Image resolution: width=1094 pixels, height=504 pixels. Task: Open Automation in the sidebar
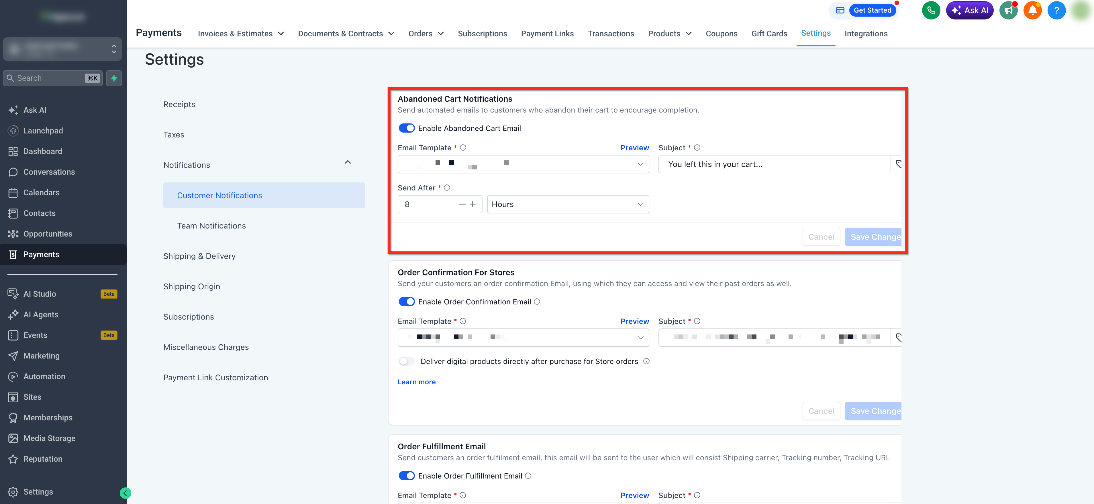tap(44, 377)
